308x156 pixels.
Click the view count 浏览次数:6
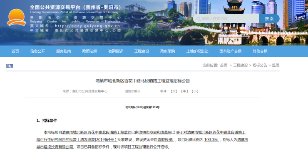coord(132,91)
